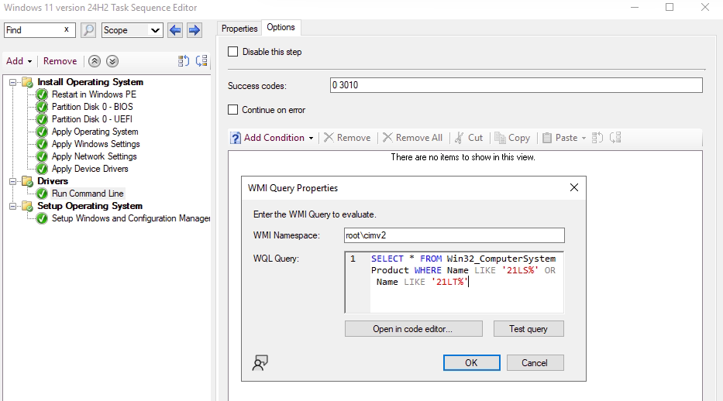Open the Add Condition dropdown arrow
The width and height of the screenshot is (723, 401).
[312, 138]
